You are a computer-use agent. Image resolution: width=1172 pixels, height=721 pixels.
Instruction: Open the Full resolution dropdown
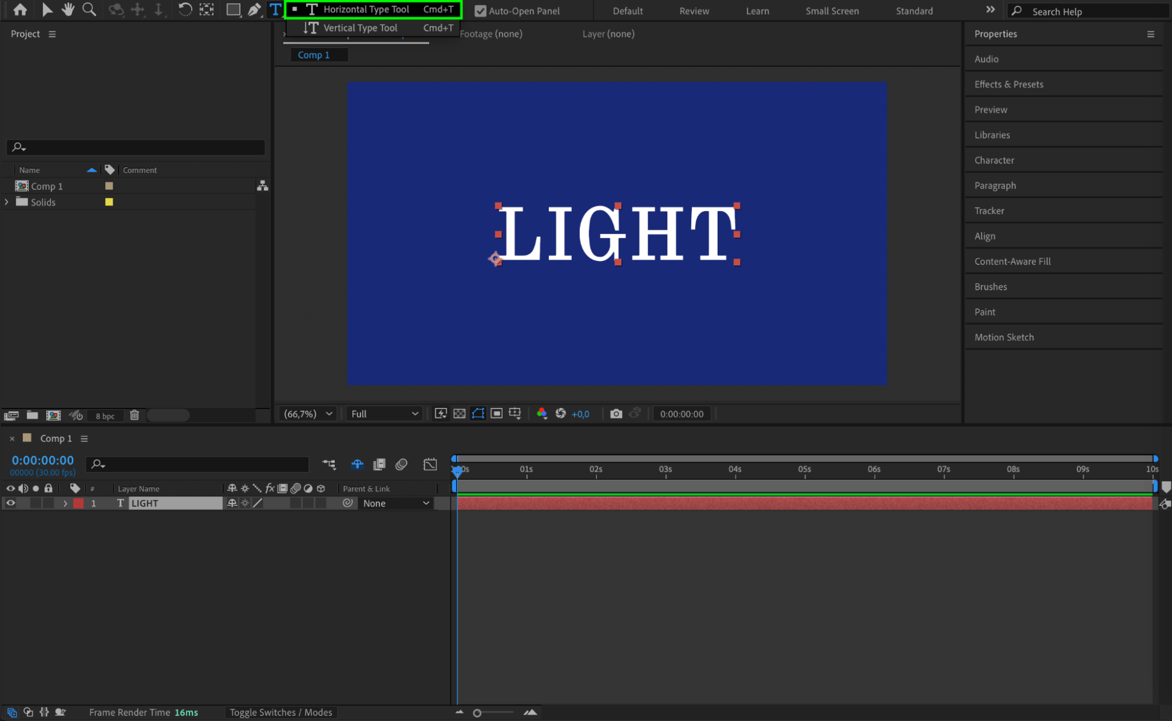point(384,414)
